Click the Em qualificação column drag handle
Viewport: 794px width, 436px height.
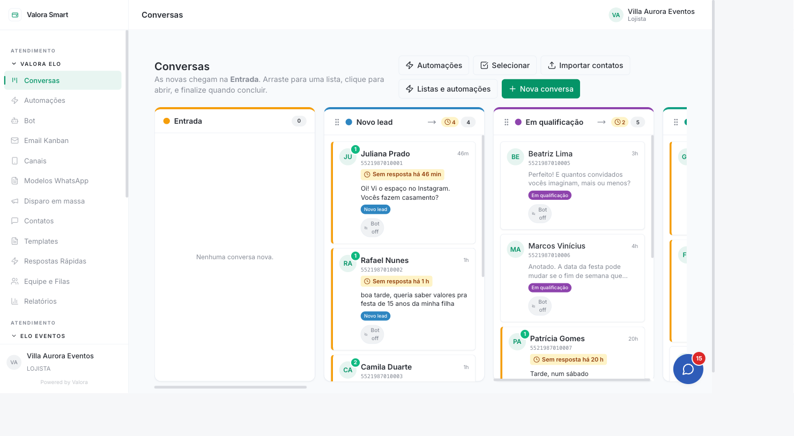tap(507, 122)
